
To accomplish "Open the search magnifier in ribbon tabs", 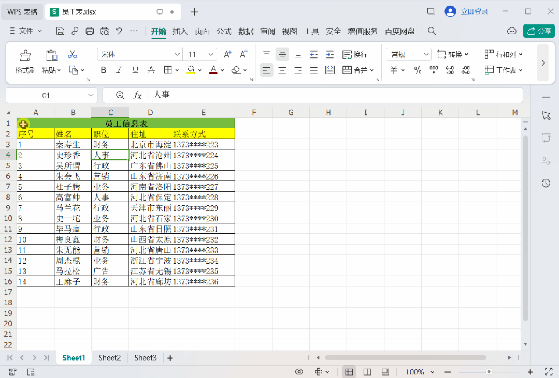I will [x=432, y=32].
